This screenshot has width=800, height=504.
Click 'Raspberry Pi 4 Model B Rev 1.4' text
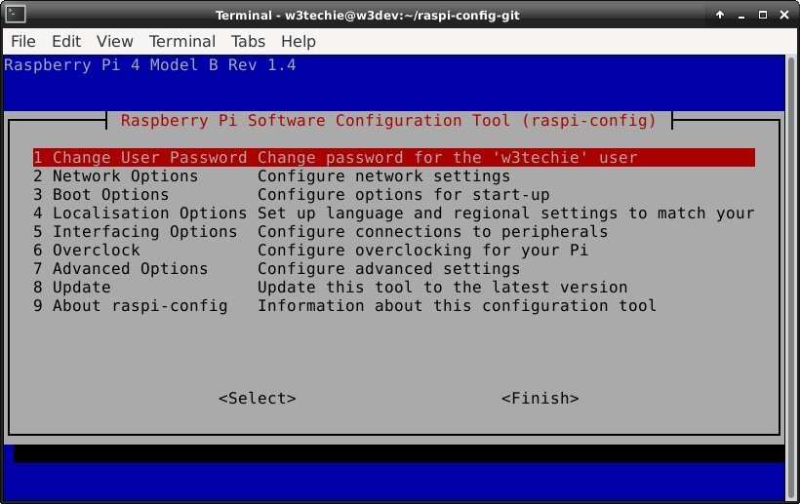(150, 65)
